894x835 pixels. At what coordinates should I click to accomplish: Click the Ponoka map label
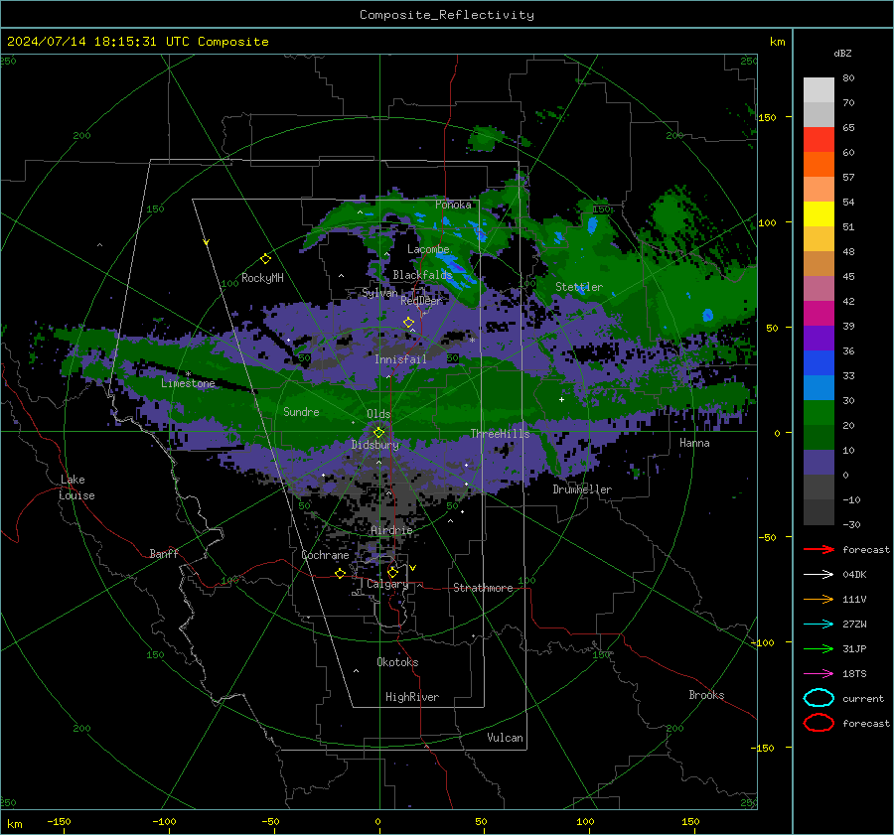click(x=453, y=205)
